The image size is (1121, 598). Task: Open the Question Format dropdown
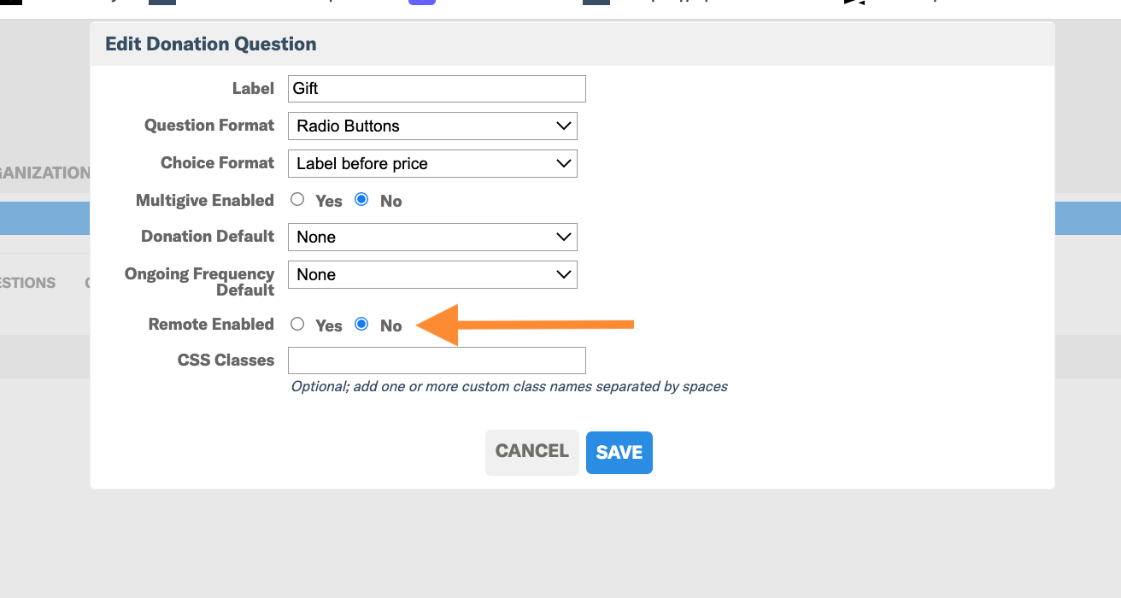[x=432, y=126]
